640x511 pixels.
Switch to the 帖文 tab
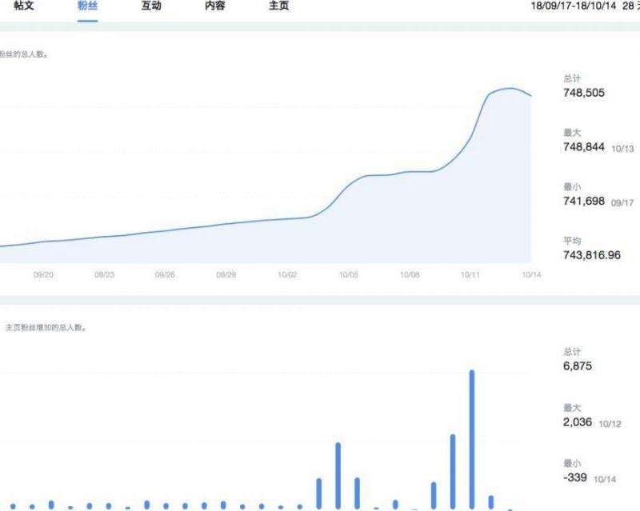24,6
